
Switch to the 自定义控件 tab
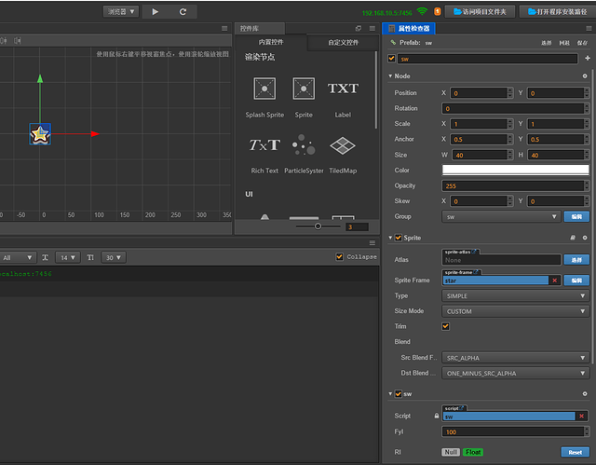click(x=344, y=43)
